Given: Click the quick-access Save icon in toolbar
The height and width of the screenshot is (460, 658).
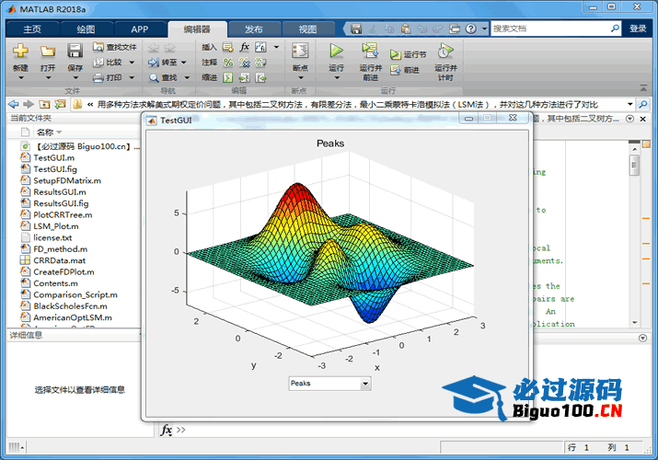Looking at the screenshot, I should coord(356,29).
